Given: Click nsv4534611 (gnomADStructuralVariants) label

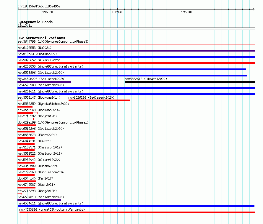Looking at the screenshot, I should click(x=51, y=203).
